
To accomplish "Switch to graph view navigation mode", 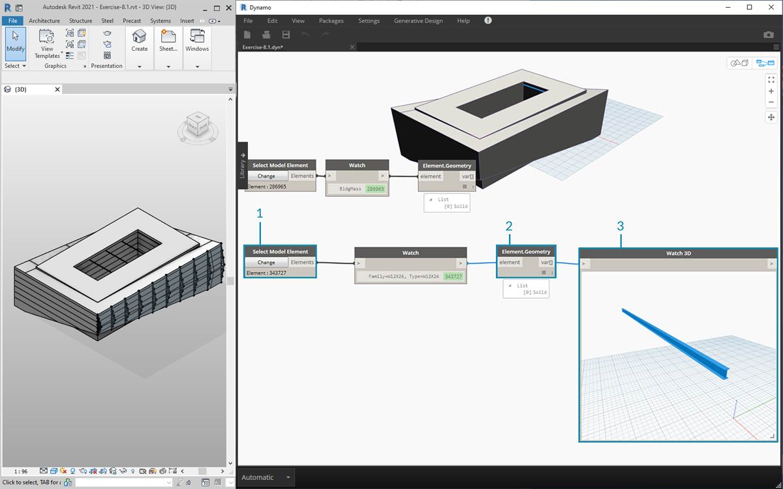I will pos(764,63).
